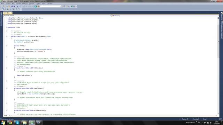This screenshot has width=223, height=125.
Task: Click the last icon on standard toolbar
Action: [x=74, y=6]
